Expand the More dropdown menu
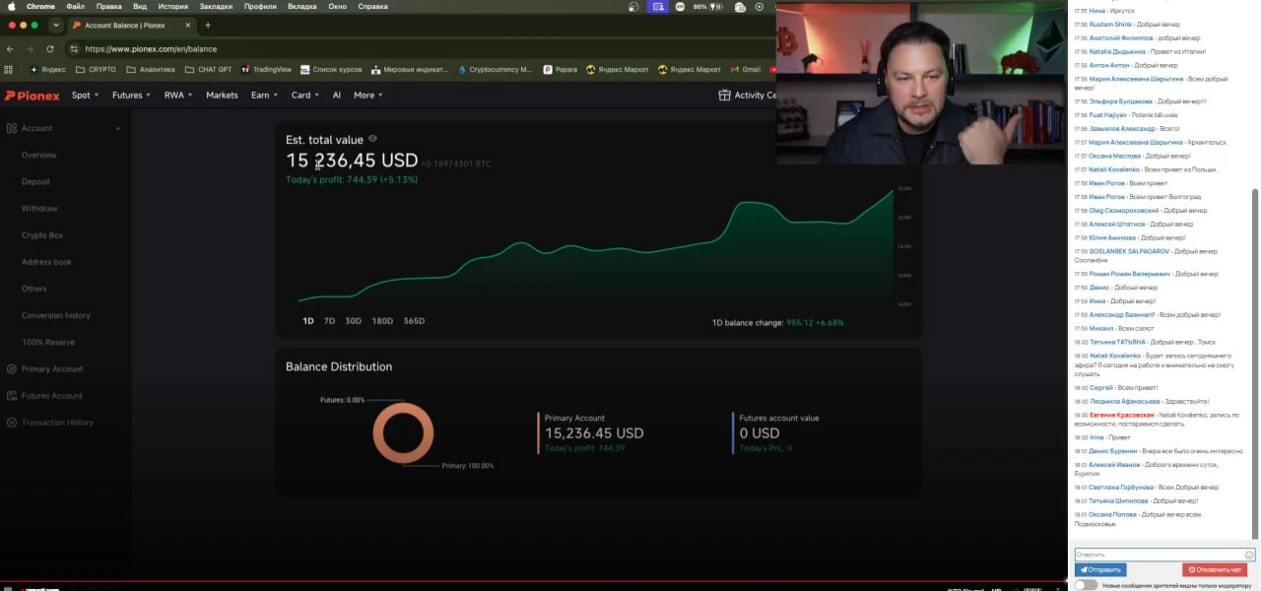 367,96
